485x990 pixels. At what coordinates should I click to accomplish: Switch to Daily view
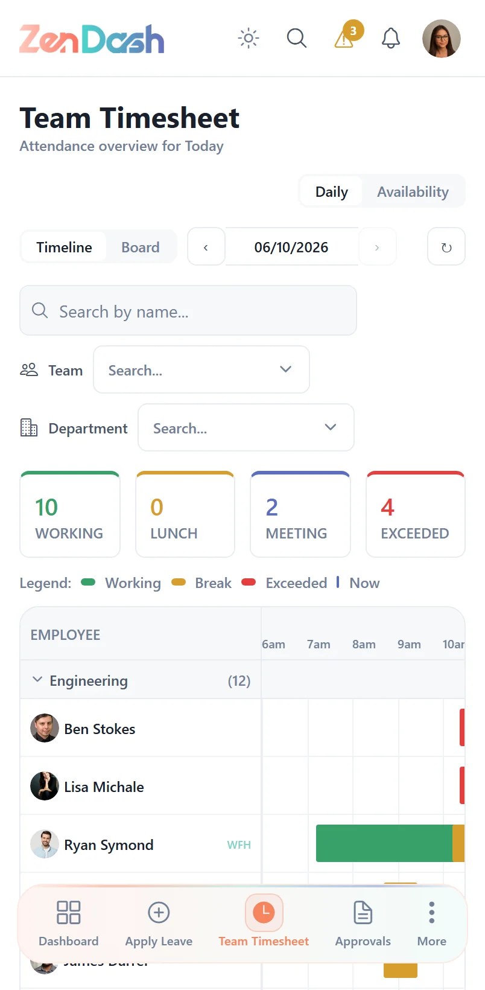pos(332,191)
